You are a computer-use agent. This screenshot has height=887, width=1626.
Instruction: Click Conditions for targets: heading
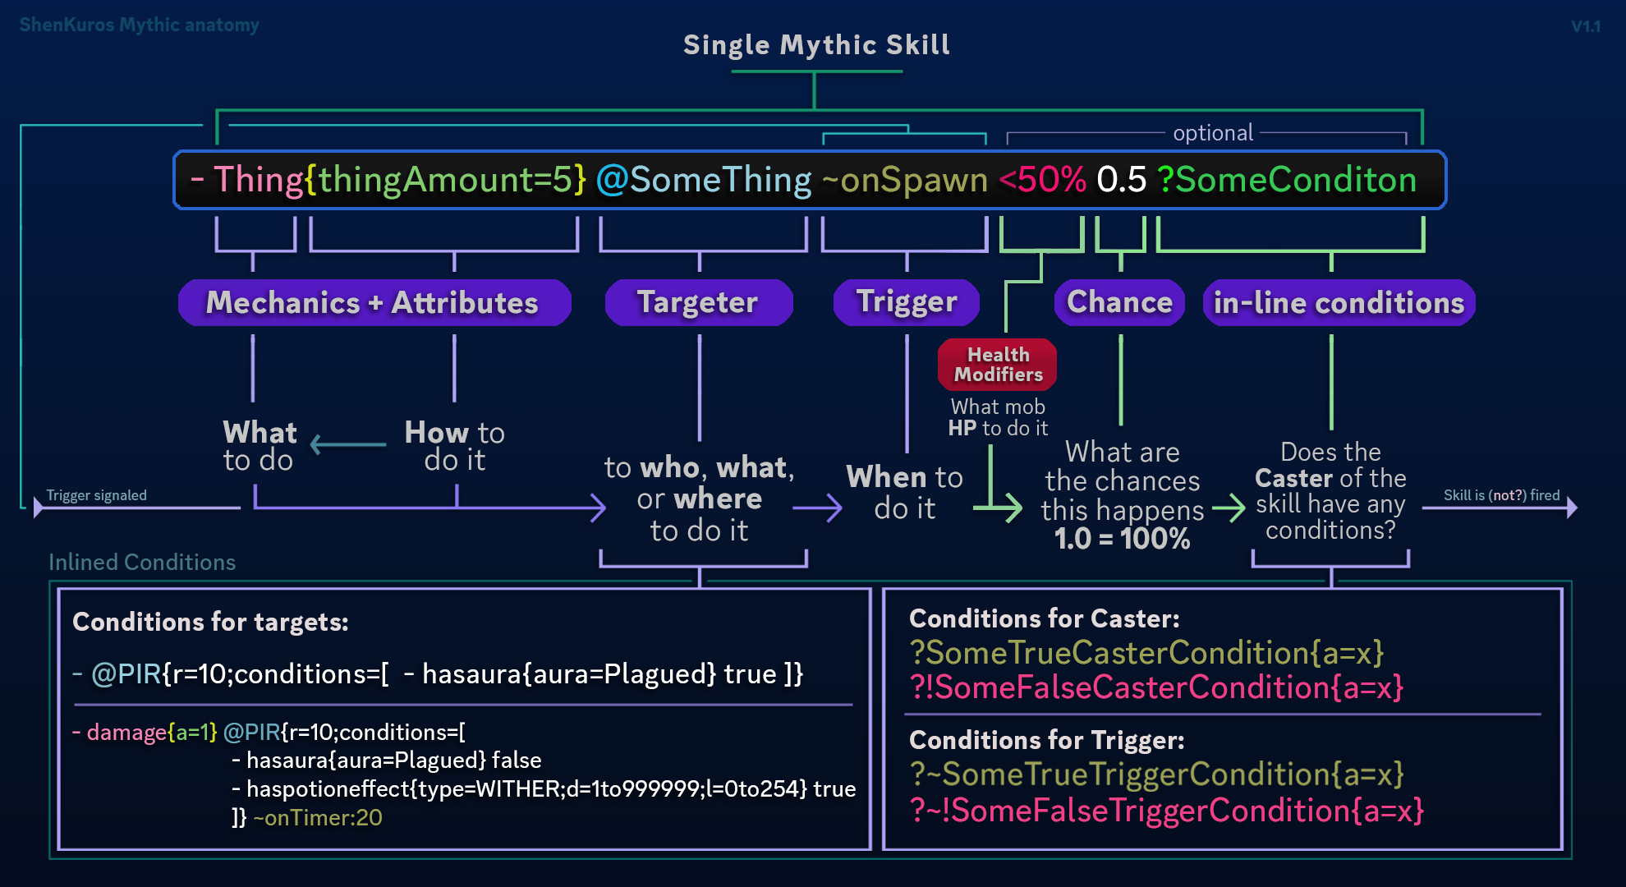210,622
